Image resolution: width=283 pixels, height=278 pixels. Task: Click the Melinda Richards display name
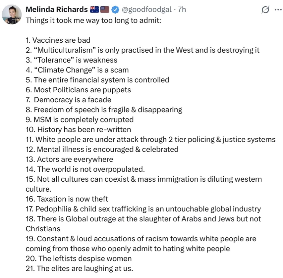[x=57, y=10]
